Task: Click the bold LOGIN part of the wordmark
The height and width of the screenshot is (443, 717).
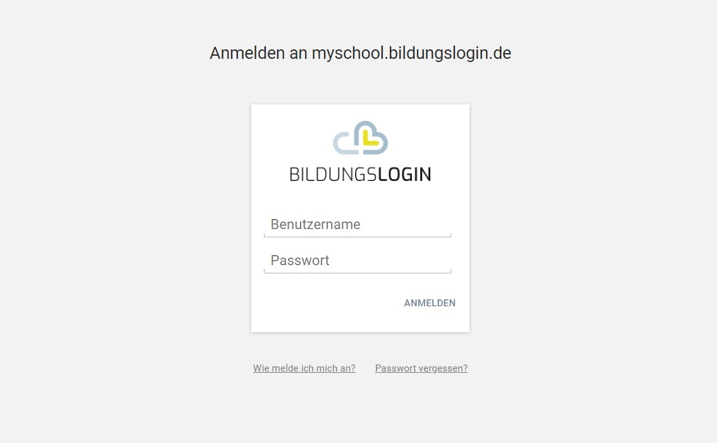Action: [404, 174]
